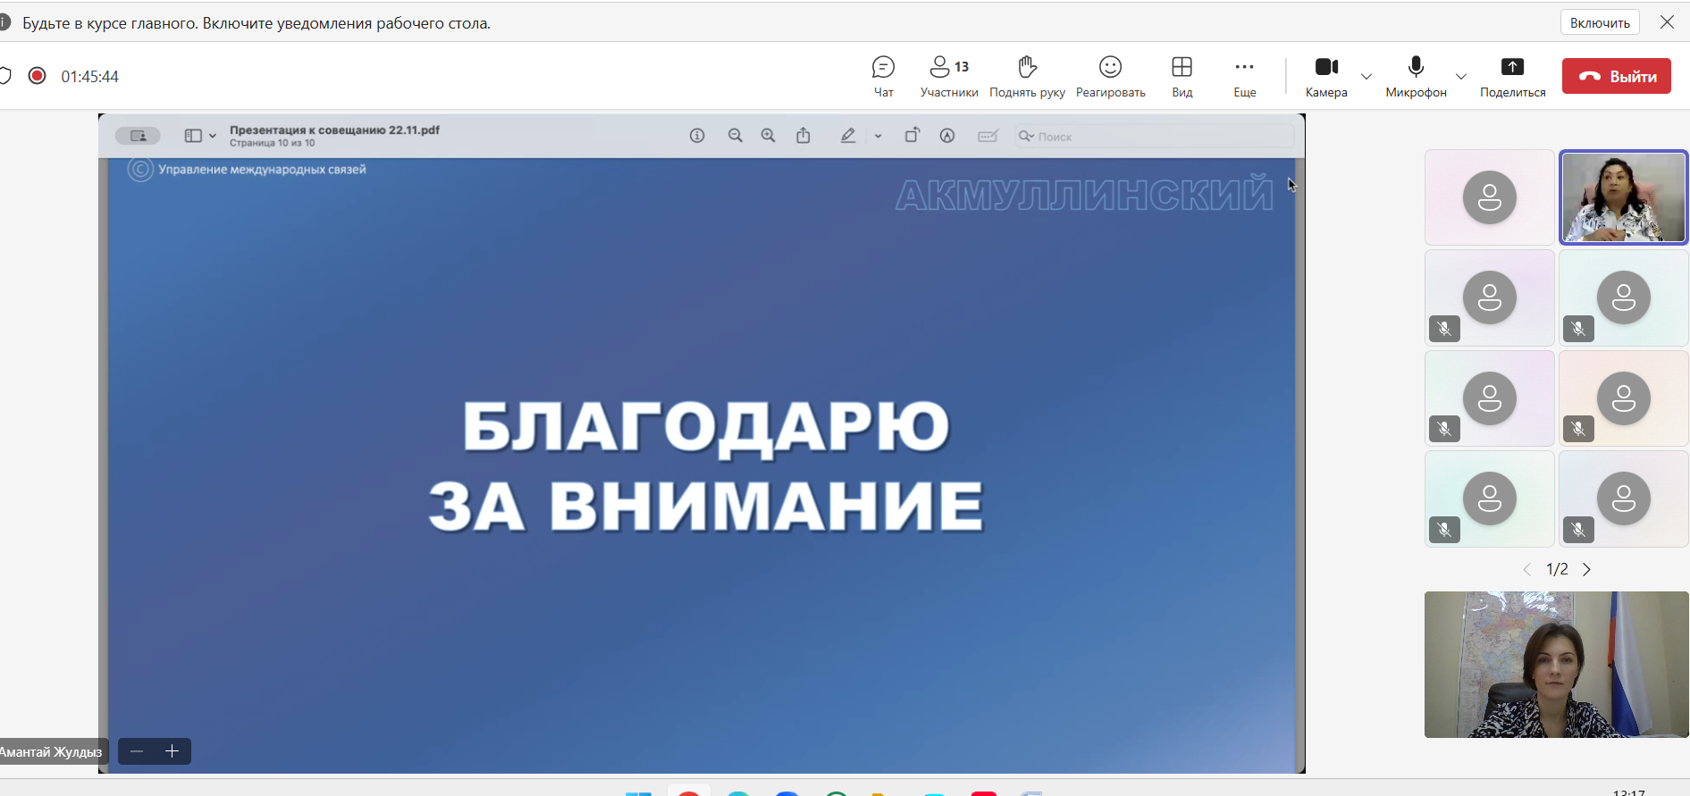
Task: Show the Participants (Участники) list
Action: coord(948,77)
